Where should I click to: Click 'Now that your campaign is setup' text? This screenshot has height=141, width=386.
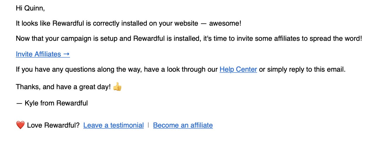point(67,38)
